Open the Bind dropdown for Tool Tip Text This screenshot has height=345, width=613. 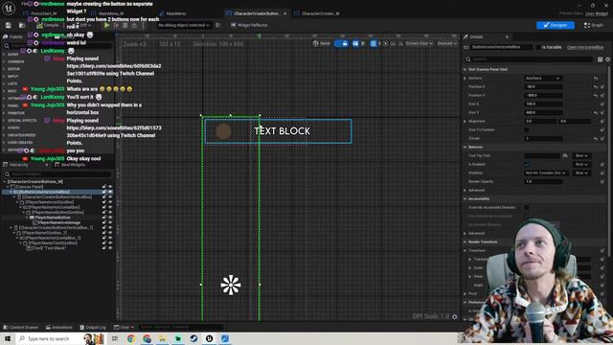click(x=581, y=155)
